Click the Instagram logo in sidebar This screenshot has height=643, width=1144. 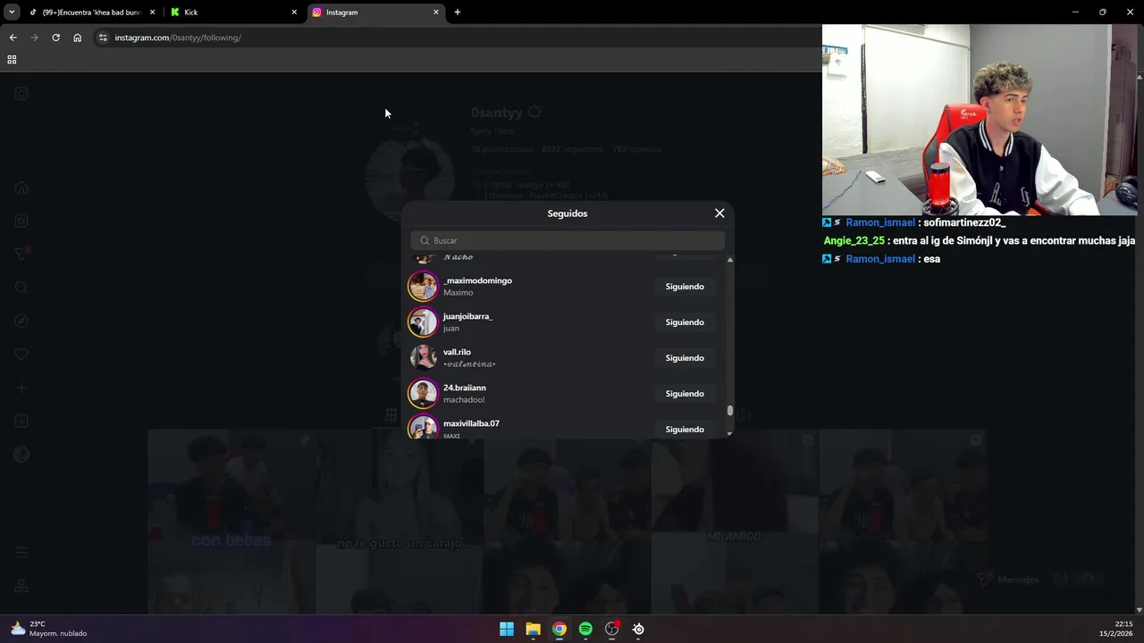[21, 94]
